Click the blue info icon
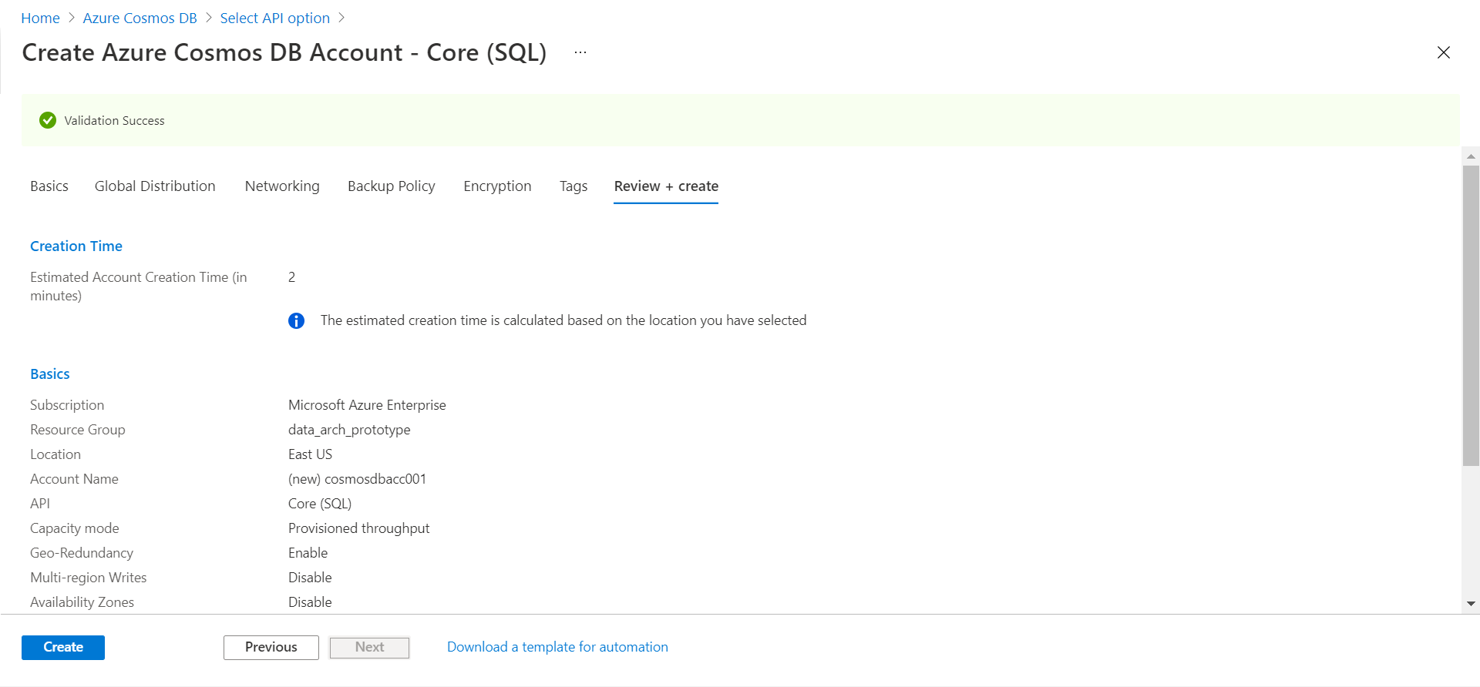Image resolution: width=1480 pixels, height=687 pixels. click(296, 320)
